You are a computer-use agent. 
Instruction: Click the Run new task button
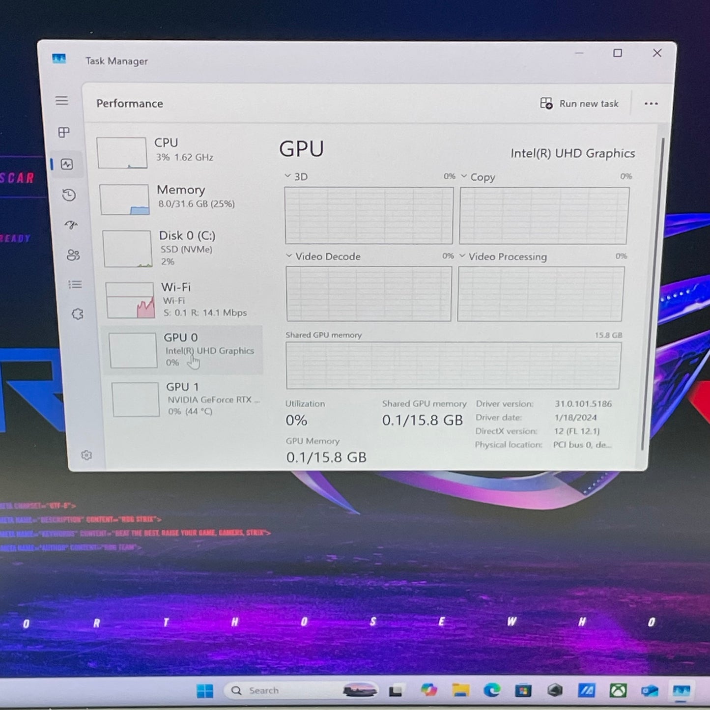[x=580, y=103]
